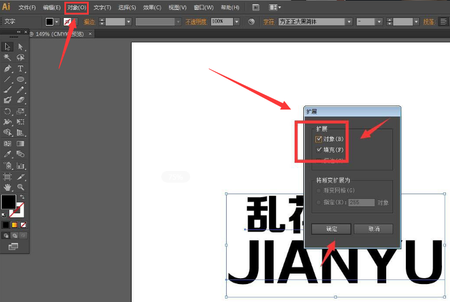This screenshot has width=450, height=302.
Task: Change screen mode at toolbox bottom
Action: [13, 246]
